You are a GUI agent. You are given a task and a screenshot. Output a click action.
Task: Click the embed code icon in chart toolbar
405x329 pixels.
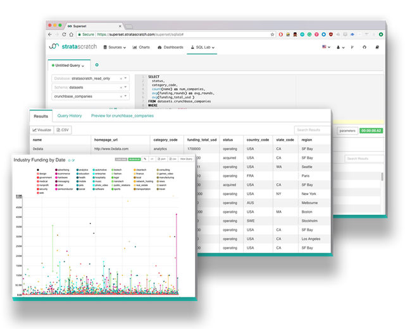coord(152,159)
